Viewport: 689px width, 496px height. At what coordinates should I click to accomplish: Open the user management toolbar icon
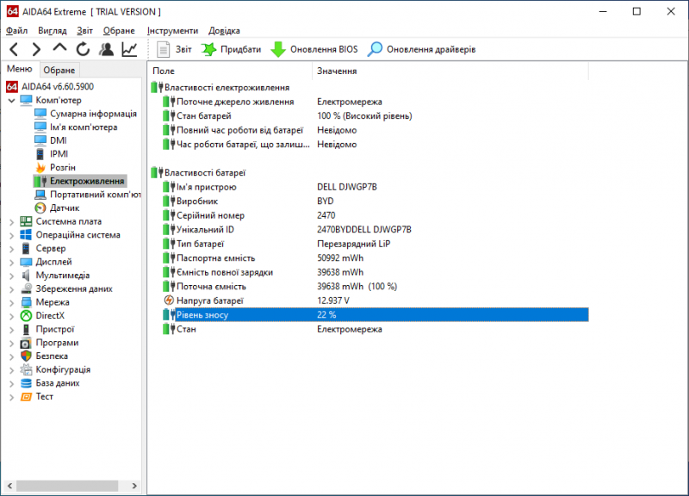(x=106, y=49)
